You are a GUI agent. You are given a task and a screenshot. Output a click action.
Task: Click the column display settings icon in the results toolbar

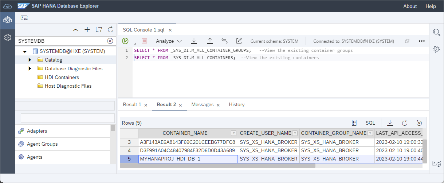354,123
